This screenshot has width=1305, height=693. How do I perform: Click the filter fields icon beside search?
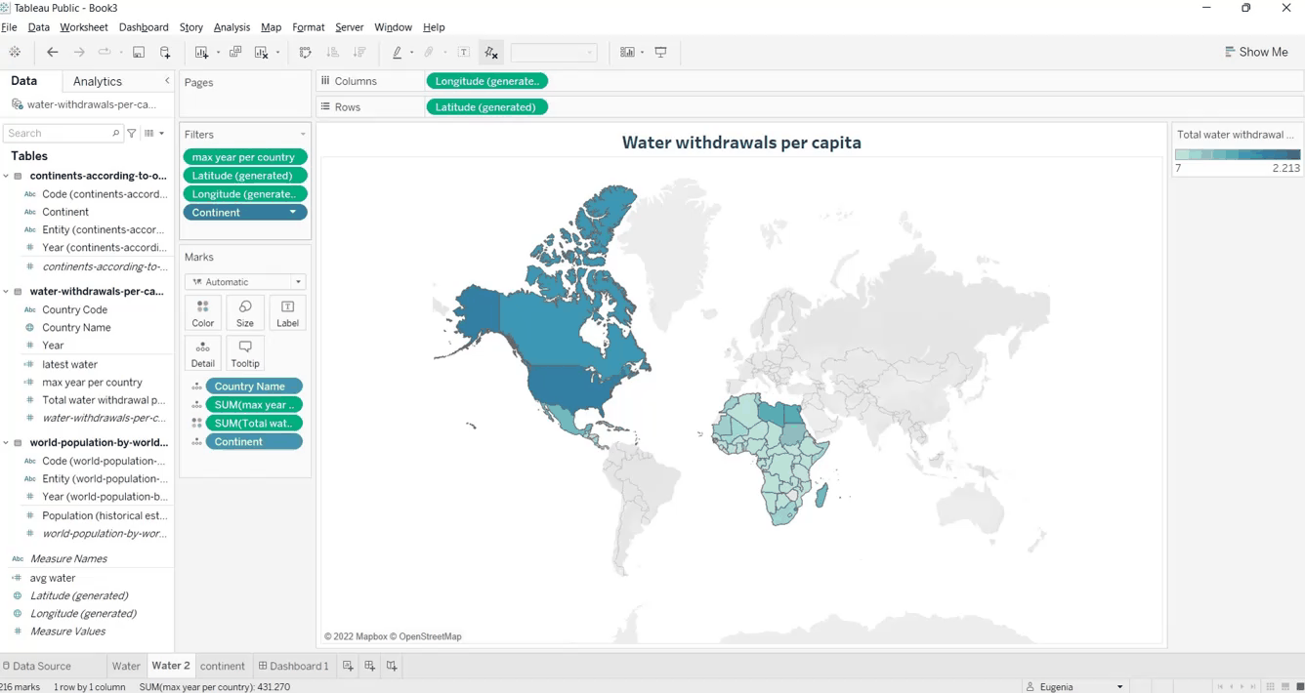click(x=132, y=133)
